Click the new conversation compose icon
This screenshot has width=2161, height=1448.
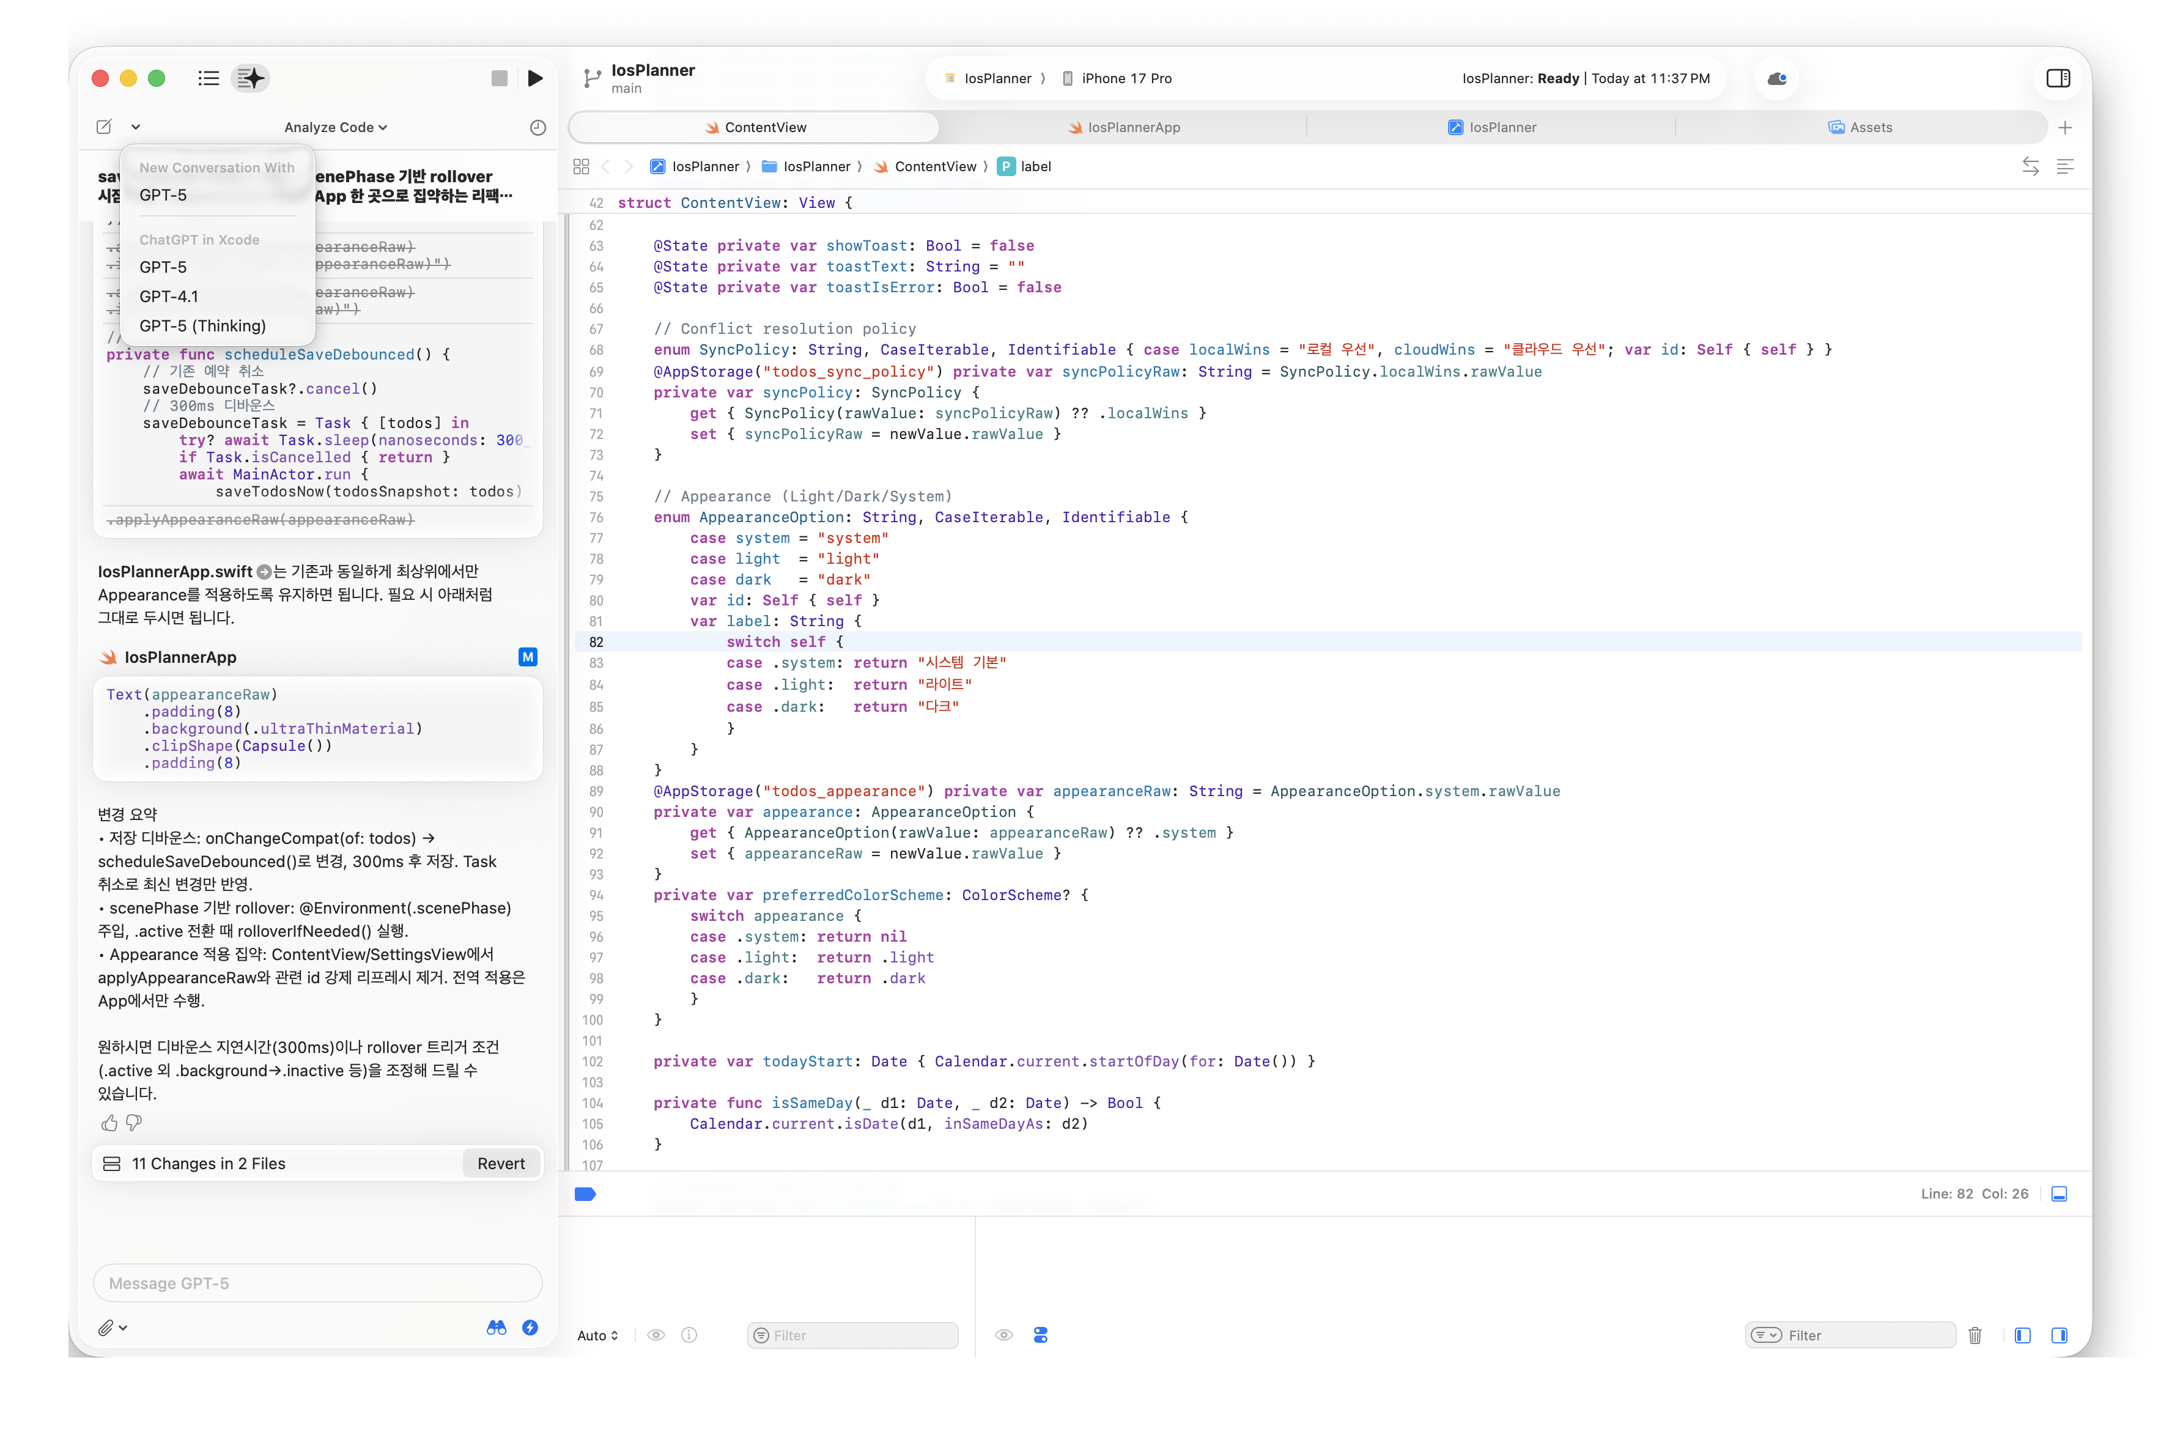point(105,127)
